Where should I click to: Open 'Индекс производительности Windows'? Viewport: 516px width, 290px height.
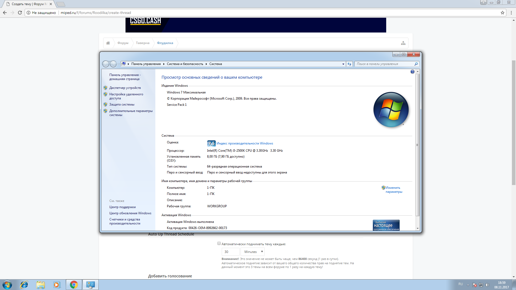[245, 143]
